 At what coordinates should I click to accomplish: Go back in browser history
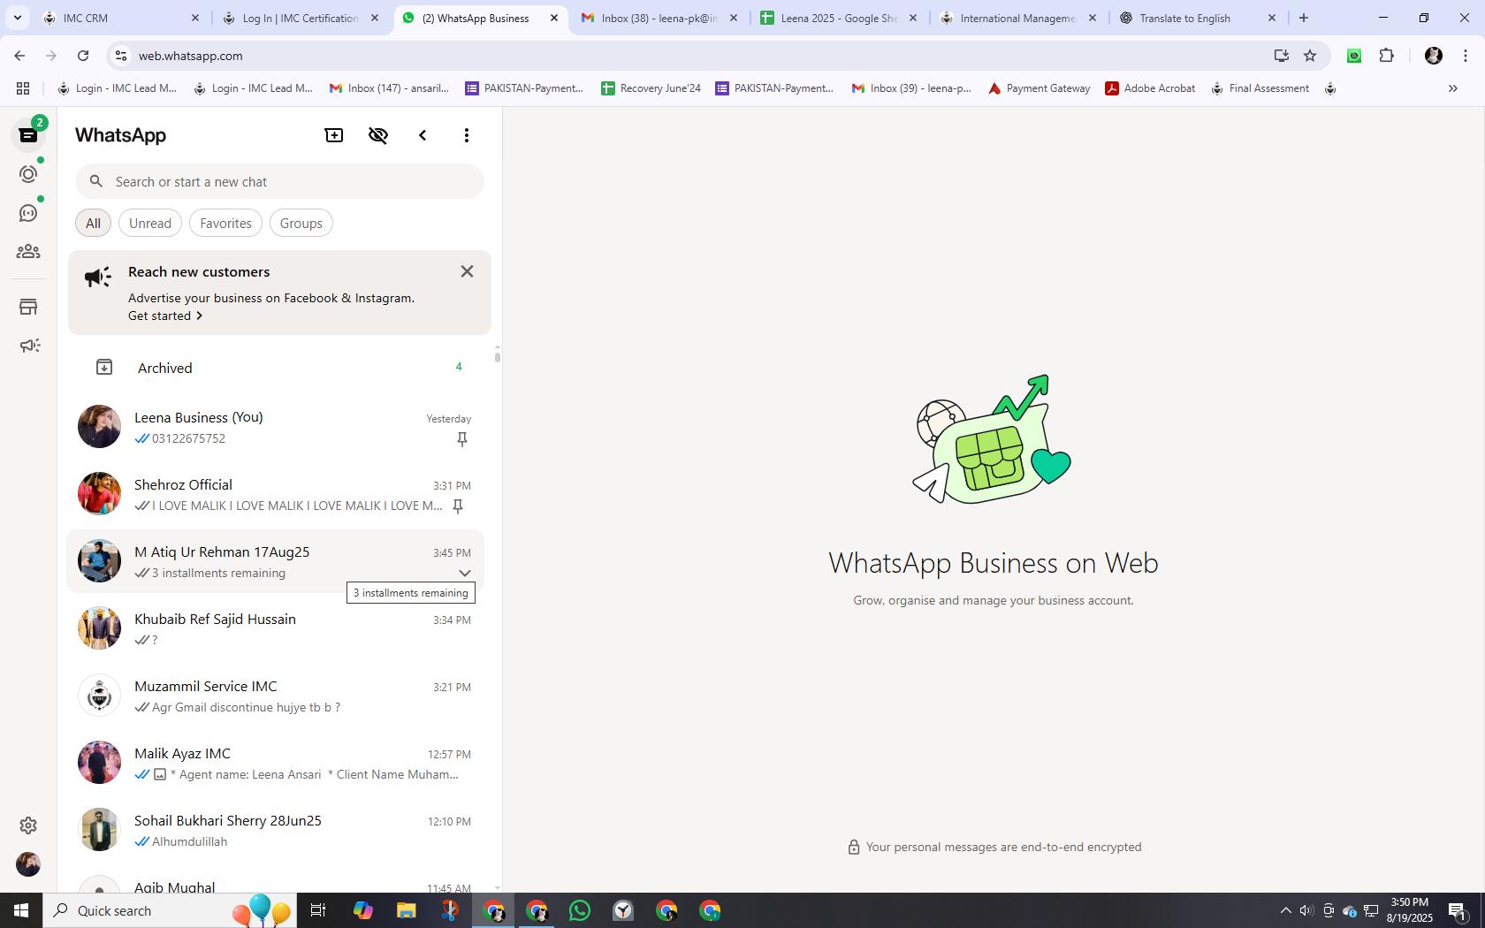19,56
